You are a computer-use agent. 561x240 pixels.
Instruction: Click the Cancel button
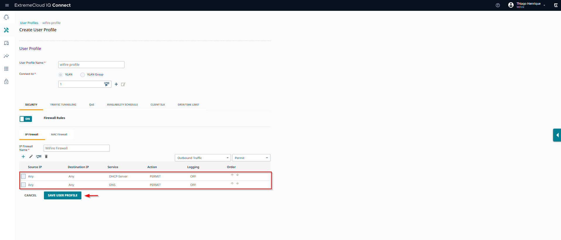tap(30, 195)
